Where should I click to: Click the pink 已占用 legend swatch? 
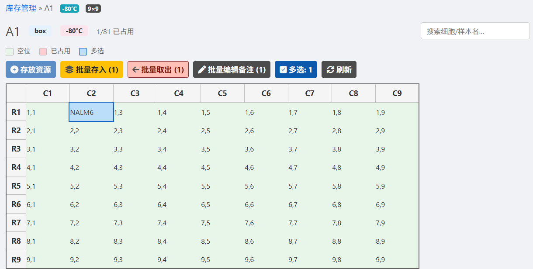tap(43, 52)
